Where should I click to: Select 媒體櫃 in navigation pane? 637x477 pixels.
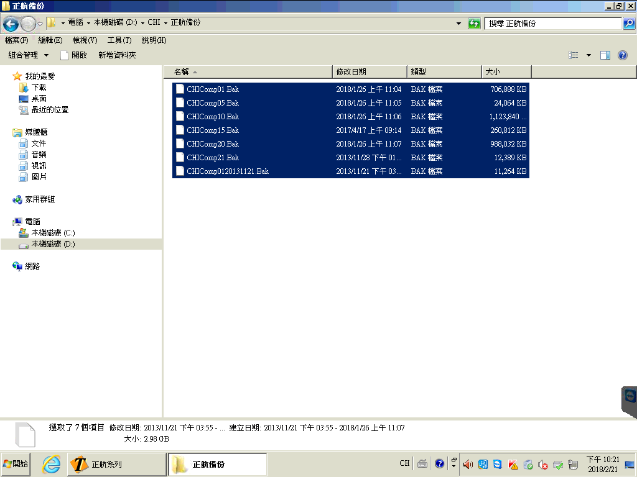click(x=36, y=132)
